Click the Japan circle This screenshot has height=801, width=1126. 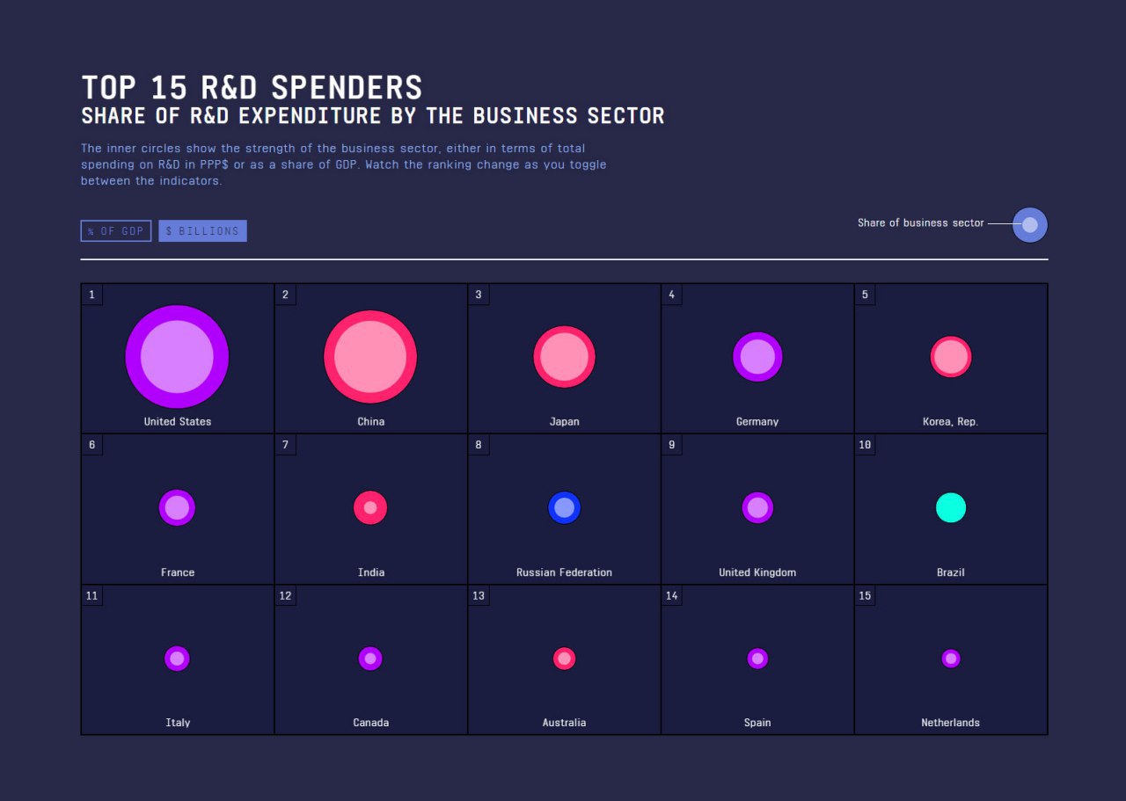[564, 357]
